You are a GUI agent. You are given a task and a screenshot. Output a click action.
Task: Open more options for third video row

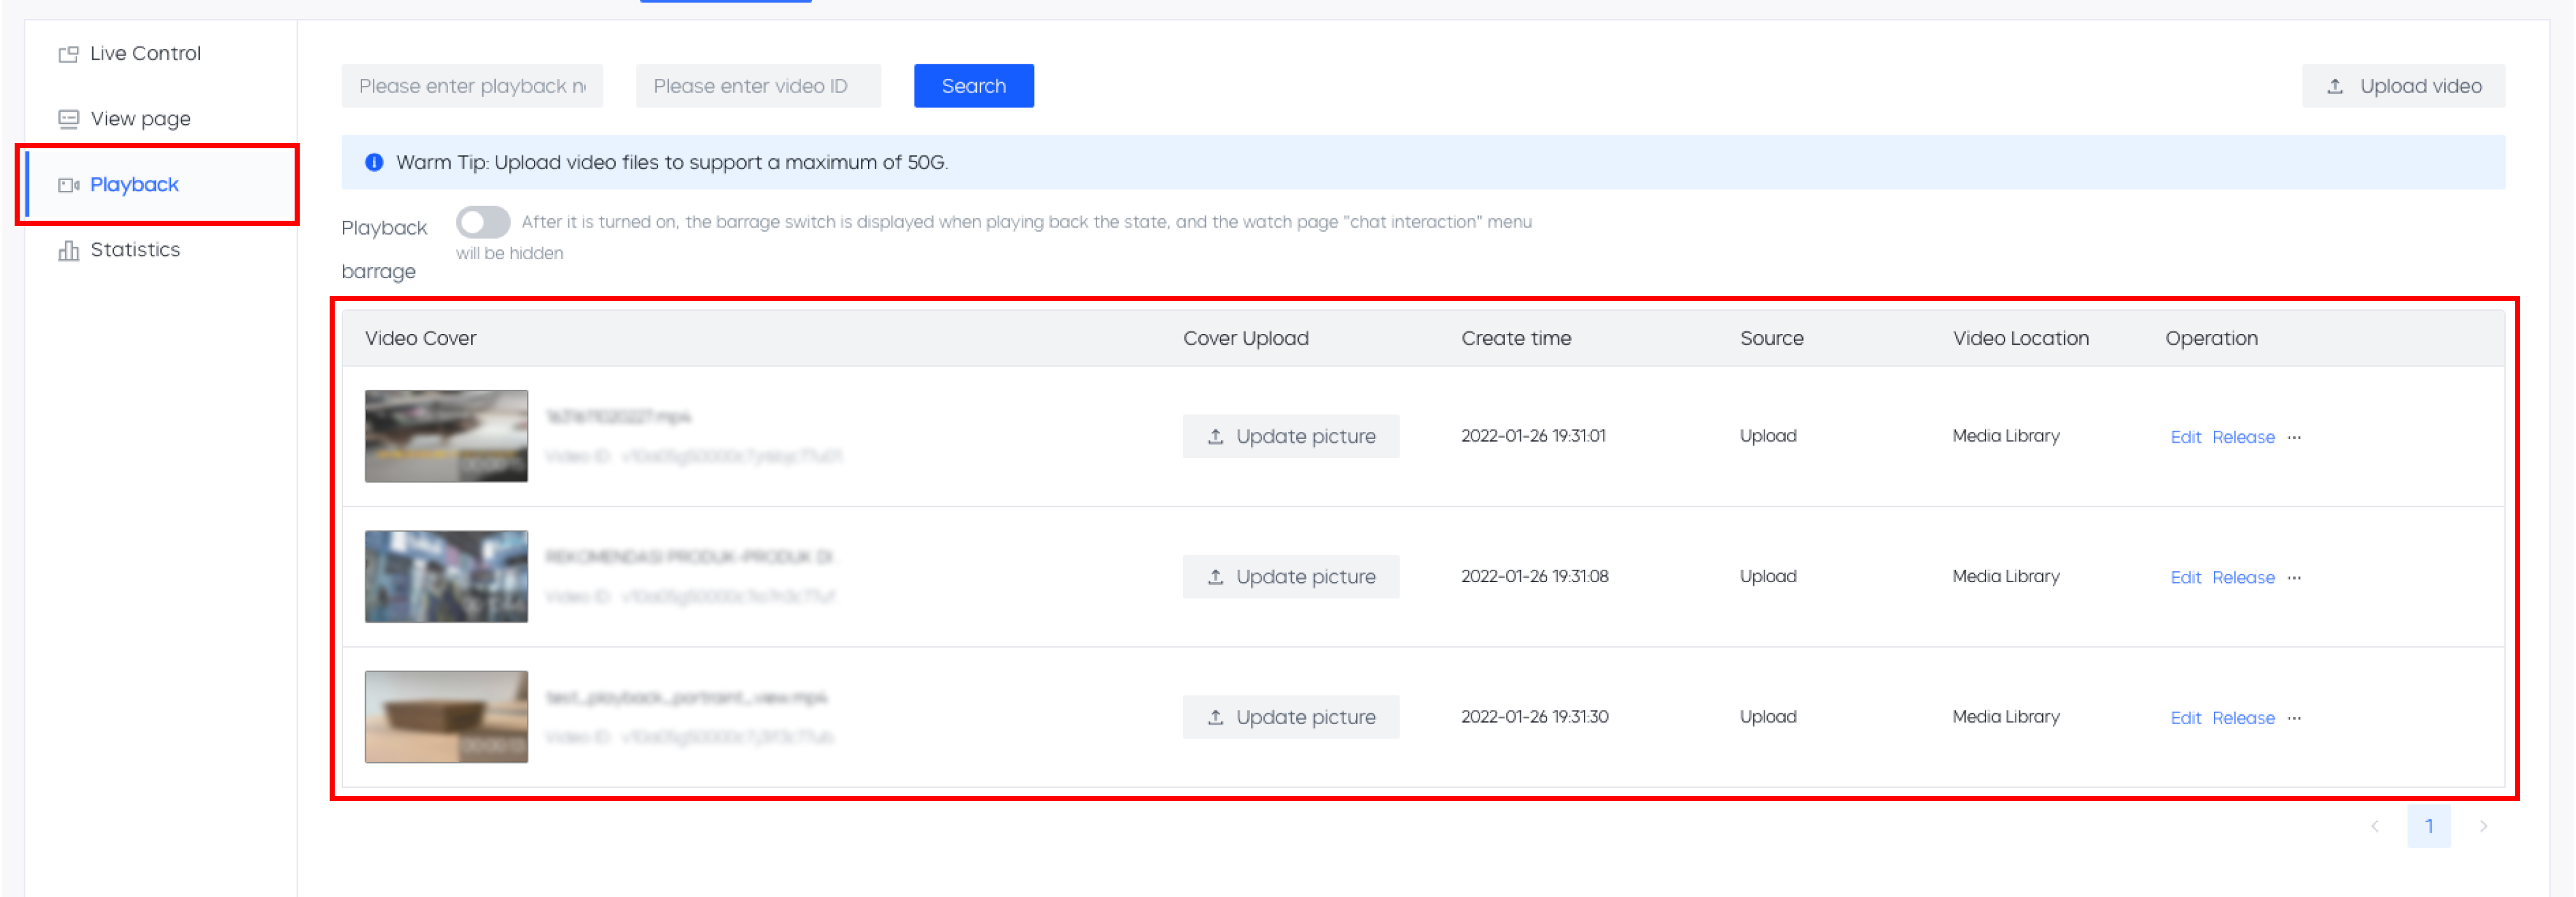click(2294, 718)
